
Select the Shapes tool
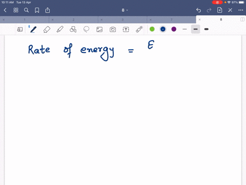point(73,29)
